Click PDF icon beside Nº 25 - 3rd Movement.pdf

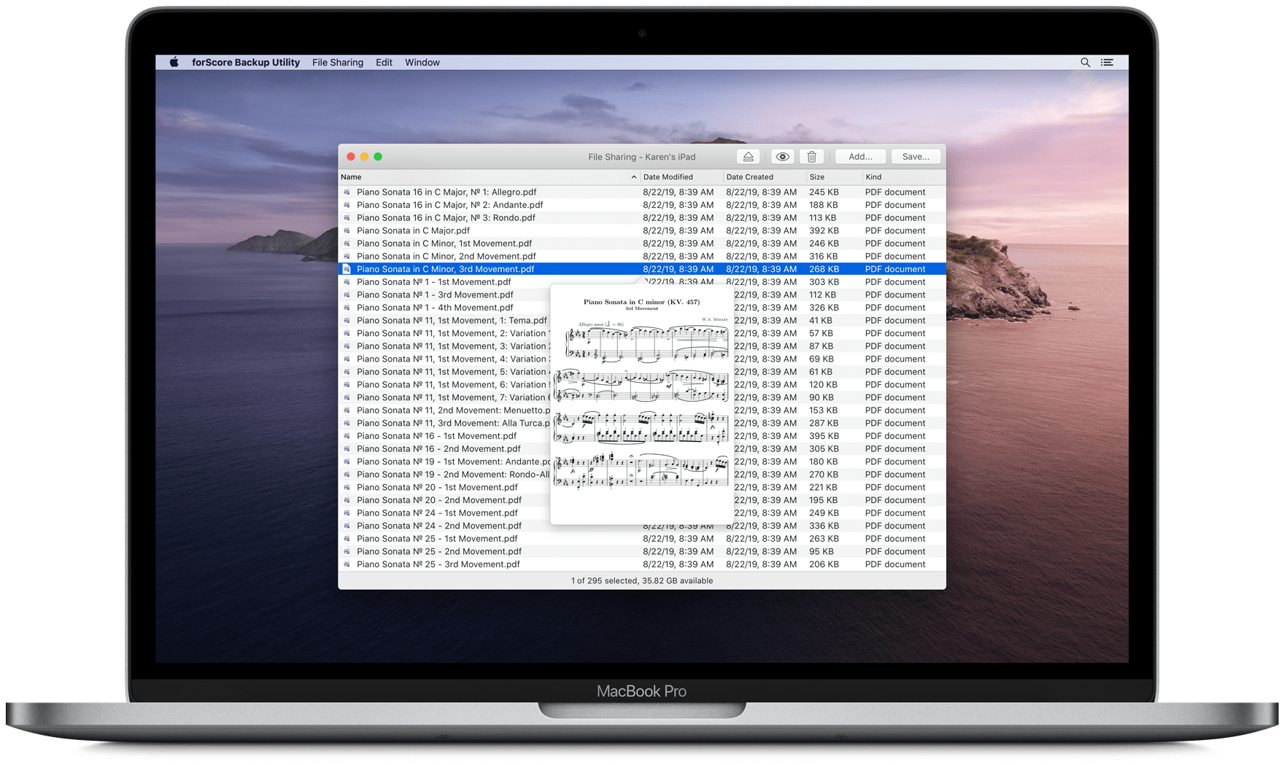point(347,564)
